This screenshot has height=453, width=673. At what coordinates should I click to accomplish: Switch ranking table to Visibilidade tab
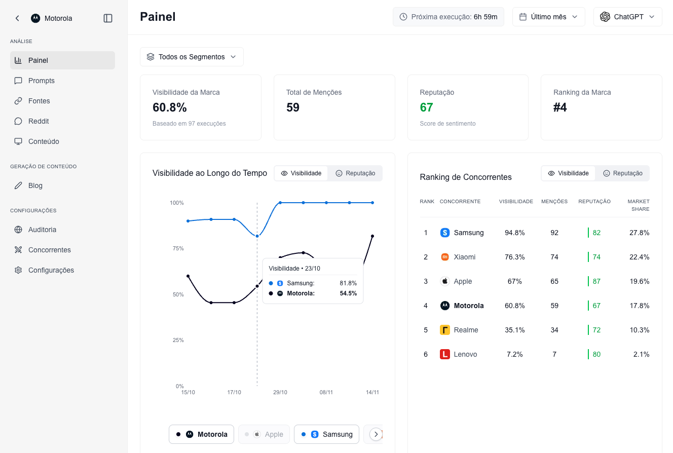pos(568,173)
